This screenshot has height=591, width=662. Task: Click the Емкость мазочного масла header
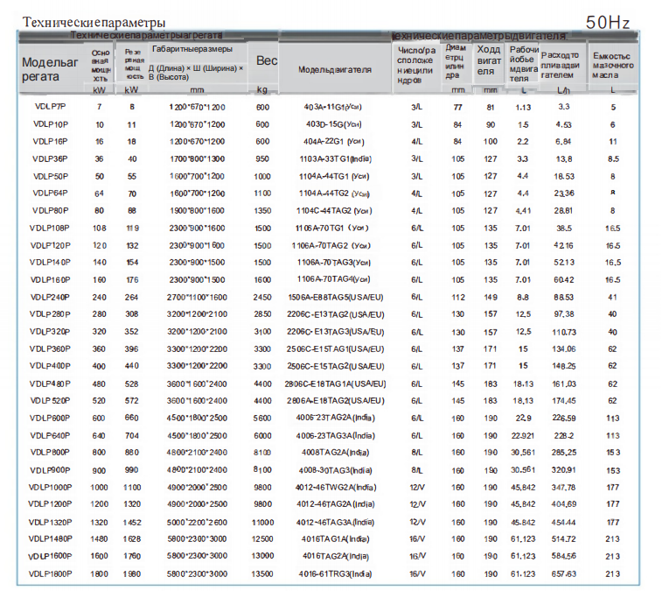point(613,66)
